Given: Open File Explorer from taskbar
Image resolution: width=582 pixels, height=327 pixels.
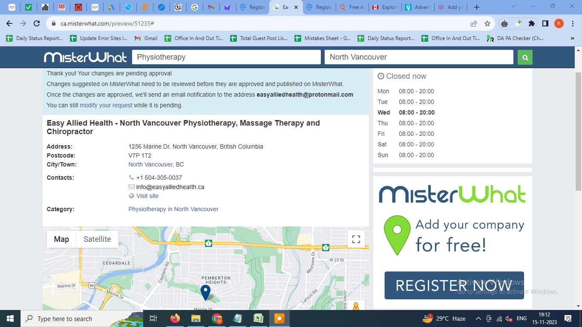Looking at the screenshot, I should [x=196, y=318].
